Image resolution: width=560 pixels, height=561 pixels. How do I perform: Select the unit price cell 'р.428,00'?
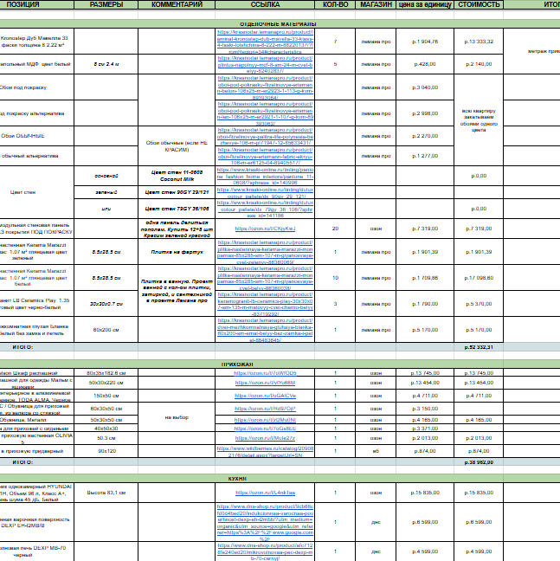[425, 64]
